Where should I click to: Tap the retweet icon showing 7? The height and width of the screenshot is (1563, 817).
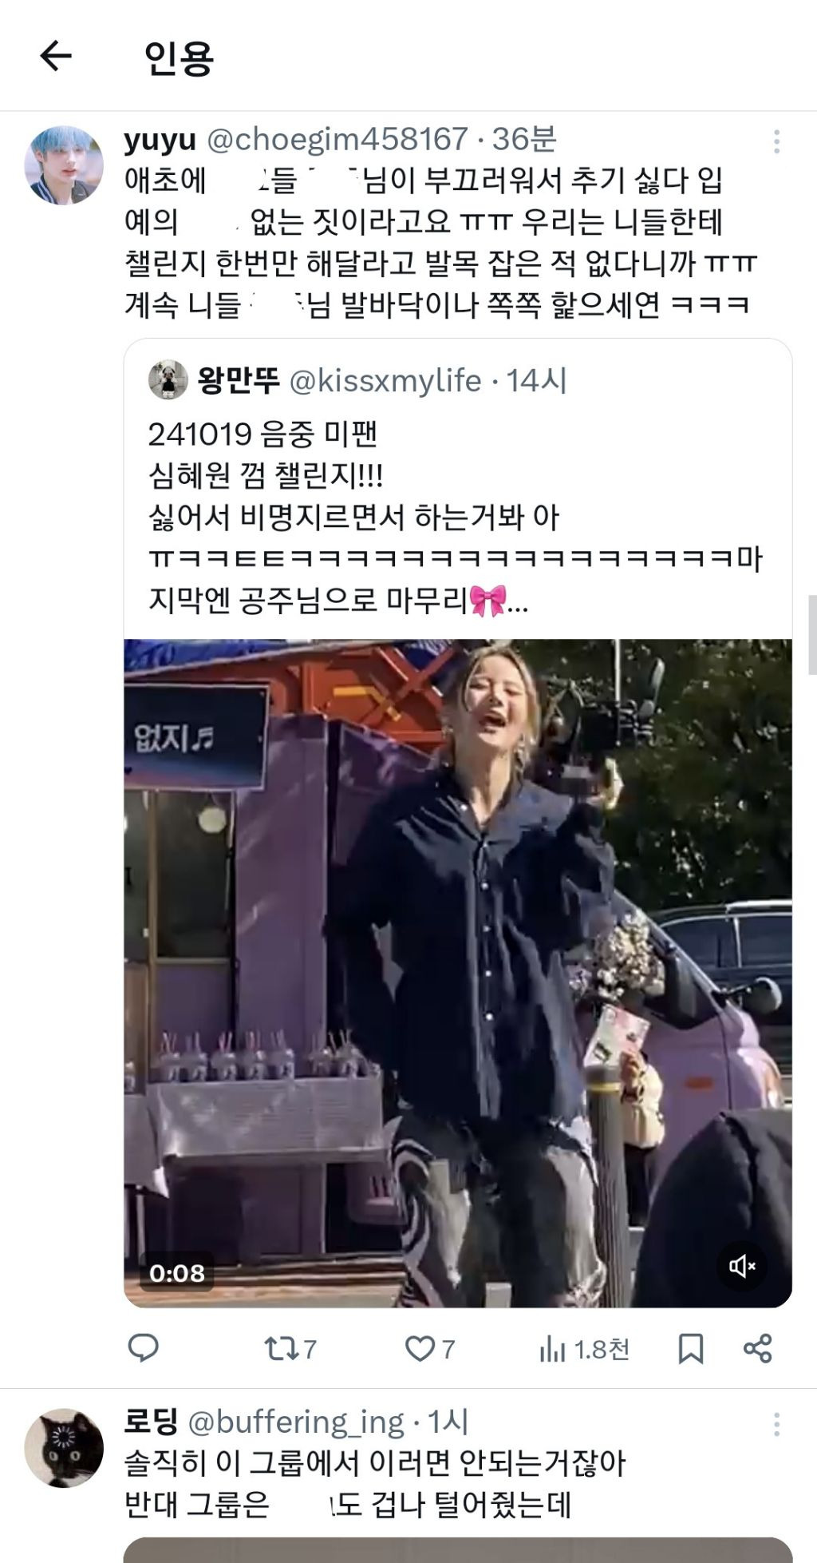[x=290, y=1349]
